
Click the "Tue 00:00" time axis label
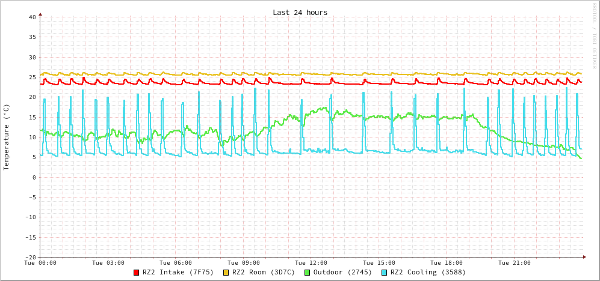40,263
